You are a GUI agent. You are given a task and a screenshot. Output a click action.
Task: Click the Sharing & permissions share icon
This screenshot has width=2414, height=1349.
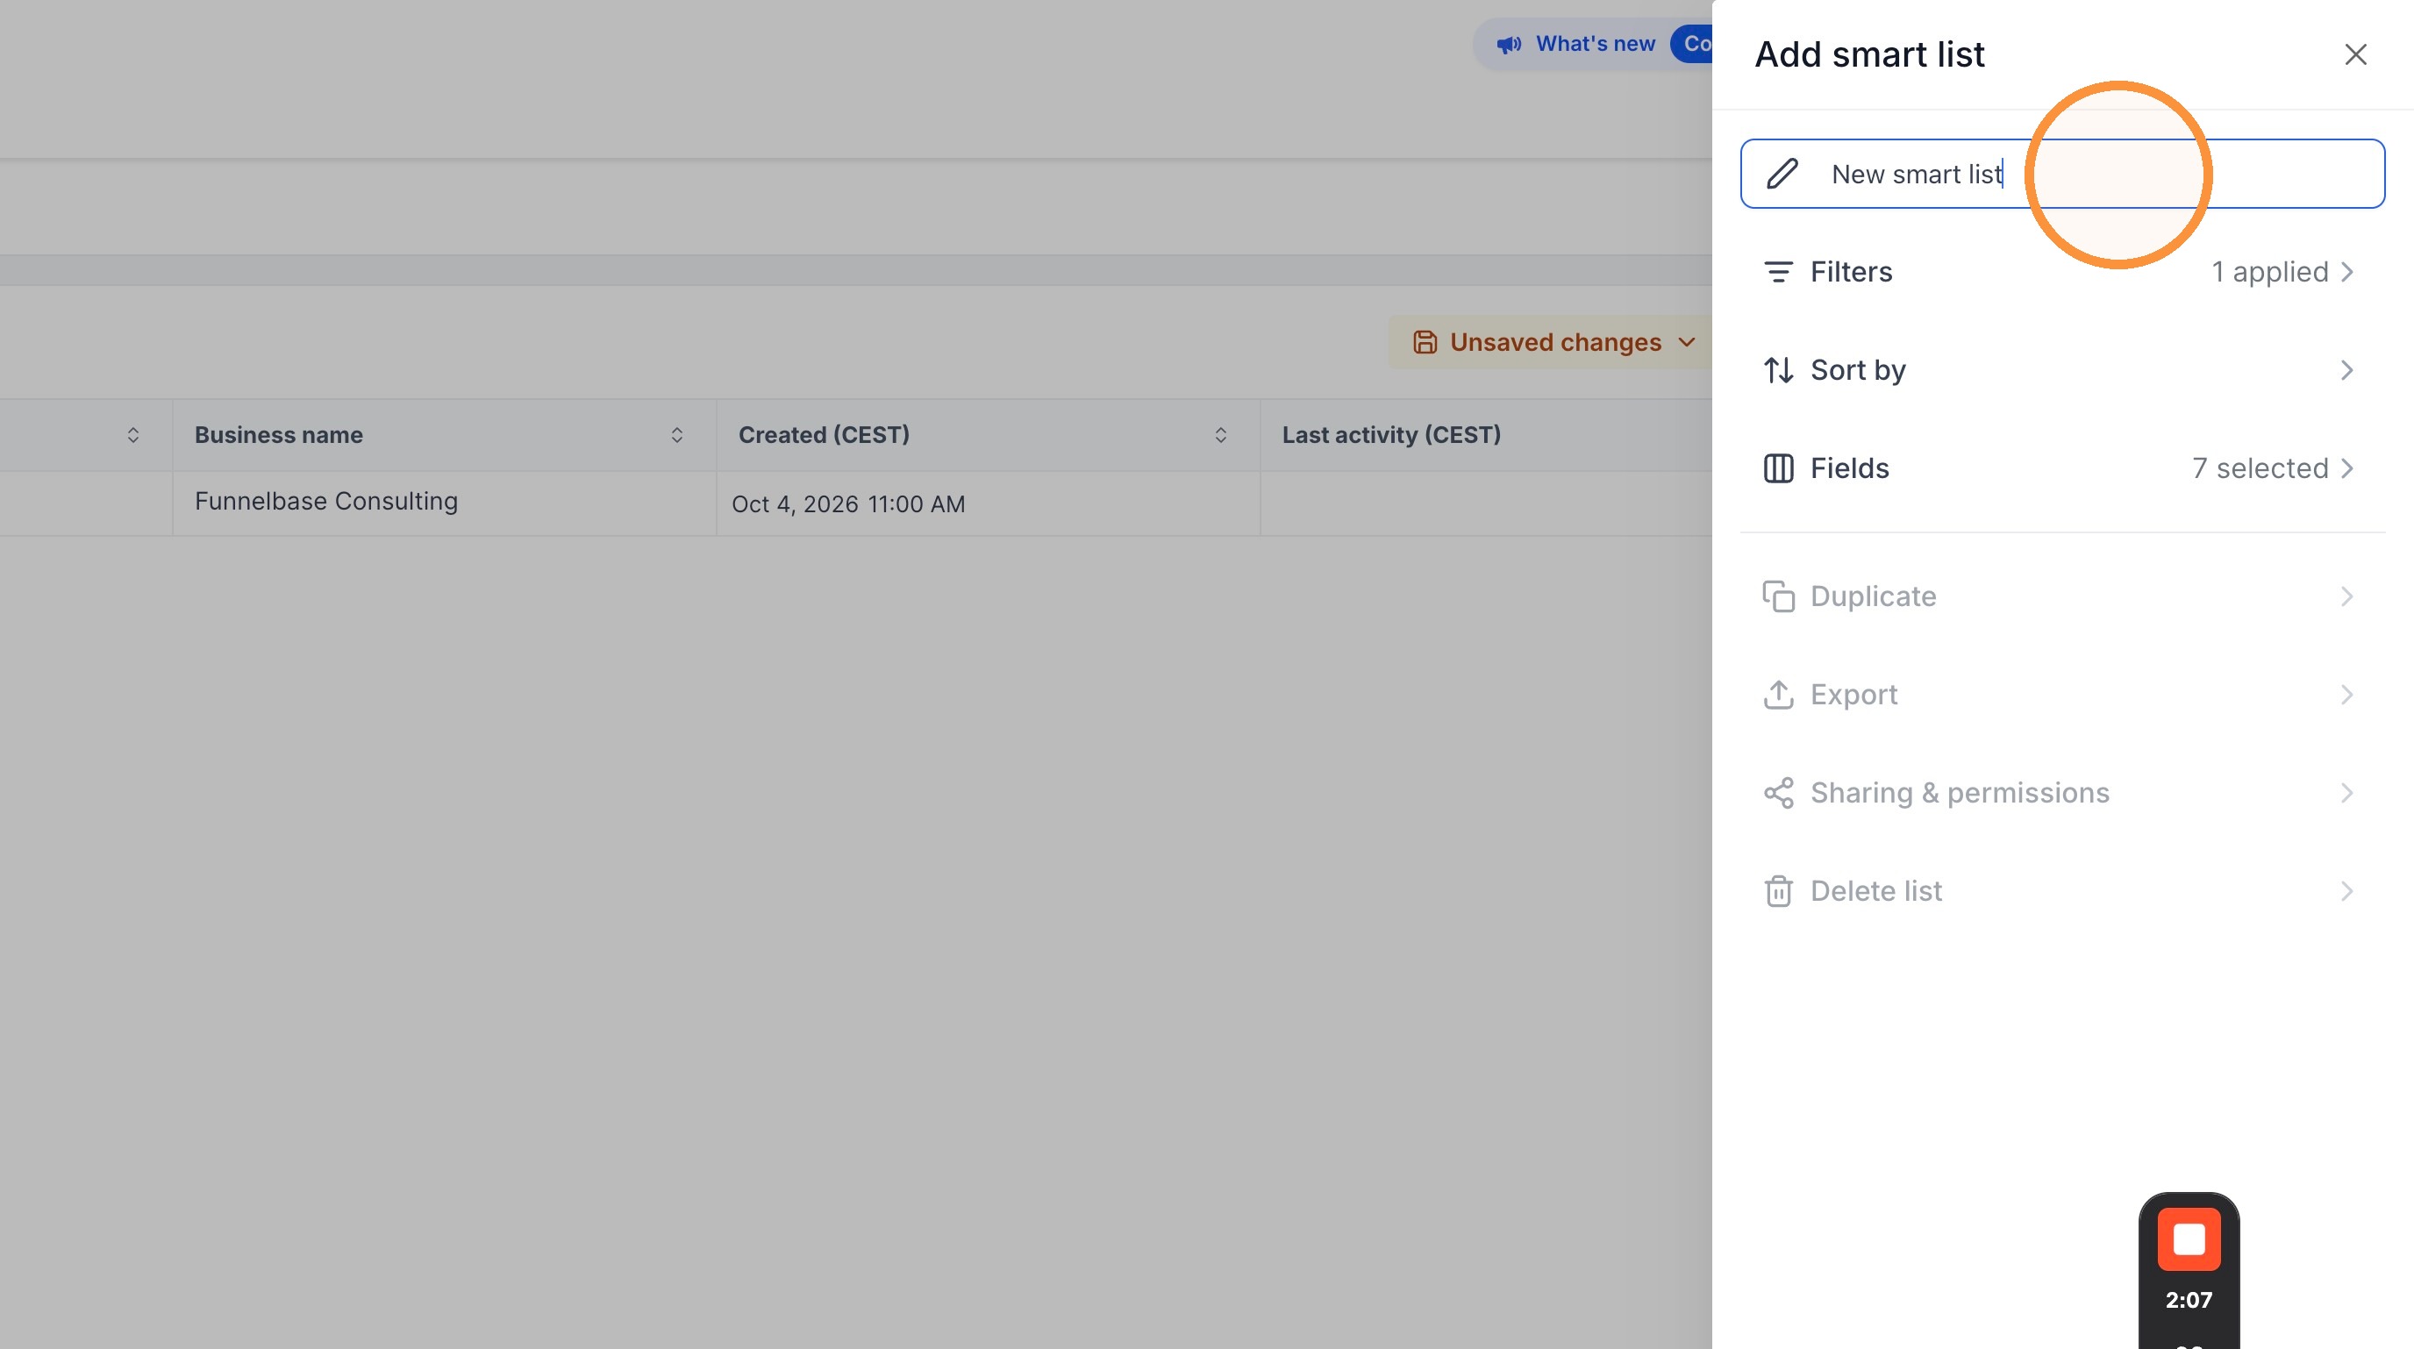1778,794
